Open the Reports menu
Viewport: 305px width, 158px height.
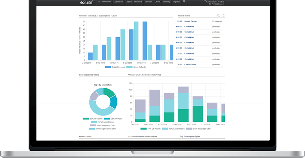(176, 1)
